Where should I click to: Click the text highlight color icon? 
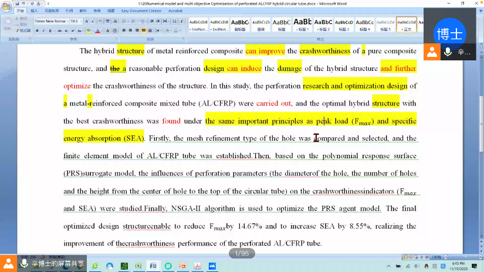coord(88,30)
